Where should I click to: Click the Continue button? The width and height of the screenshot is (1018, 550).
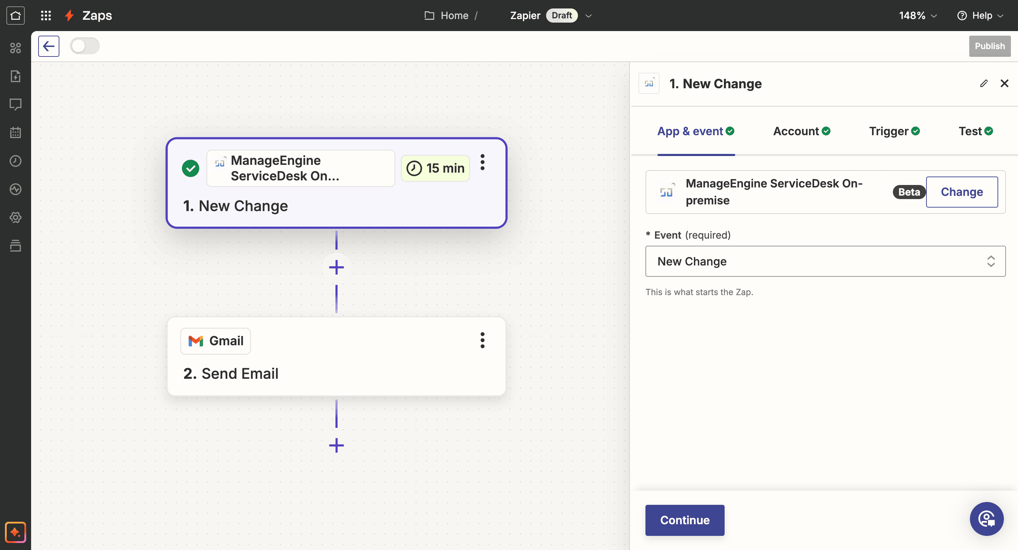(684, 520)
